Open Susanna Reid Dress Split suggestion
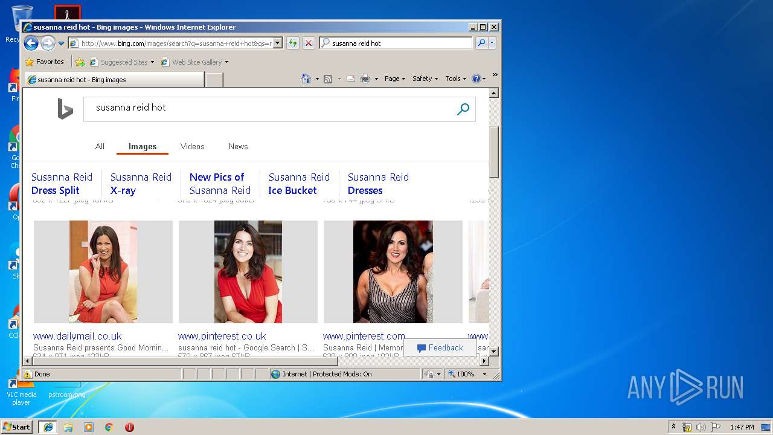Screen dimensions: 773x435 pos(62,184)
